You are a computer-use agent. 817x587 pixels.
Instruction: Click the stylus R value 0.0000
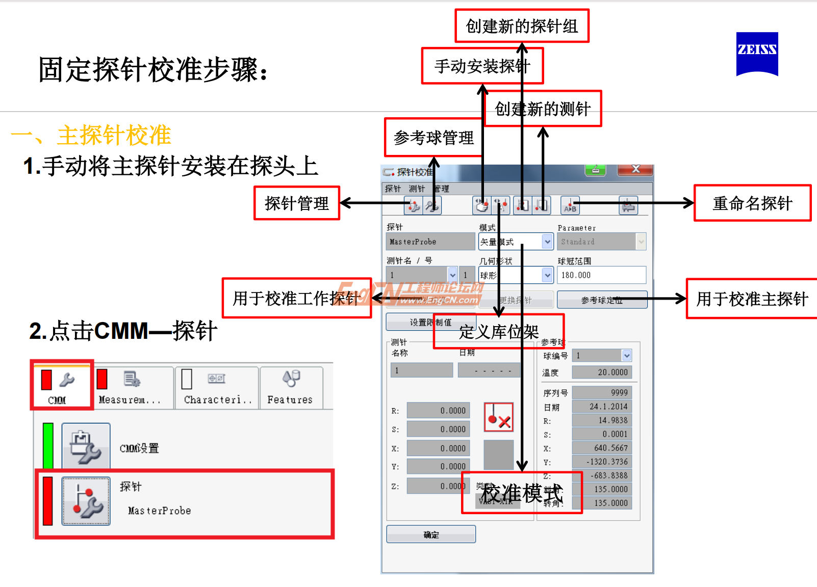[438, 410]
